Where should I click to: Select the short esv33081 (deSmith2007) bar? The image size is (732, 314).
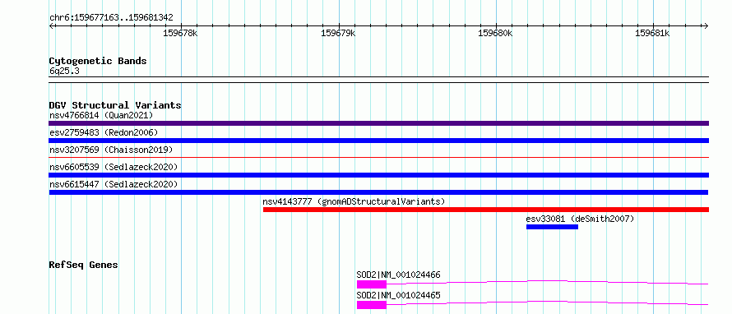click(x=552, y=227)
